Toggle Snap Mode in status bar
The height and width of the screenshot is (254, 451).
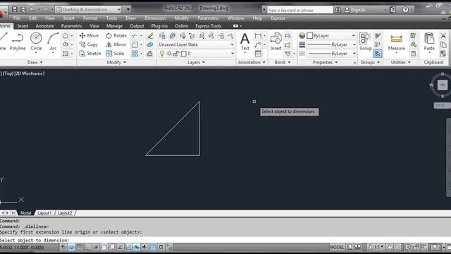tap(71, 247)
